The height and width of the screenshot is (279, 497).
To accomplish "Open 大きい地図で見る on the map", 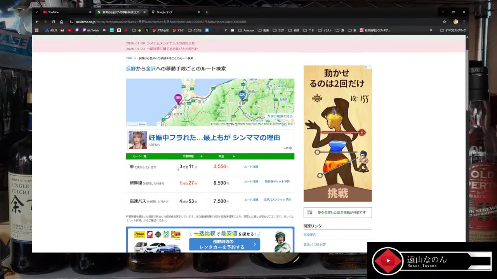I will coord(280,116).
